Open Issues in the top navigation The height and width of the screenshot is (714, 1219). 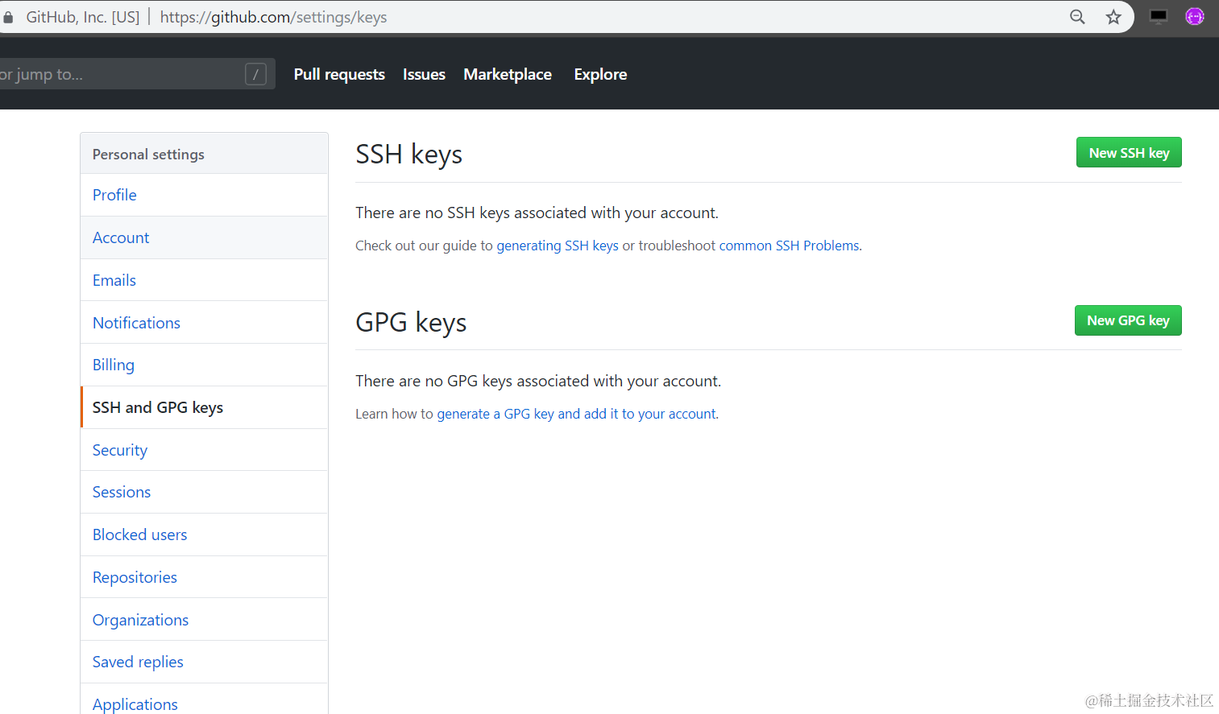[424, 74]
